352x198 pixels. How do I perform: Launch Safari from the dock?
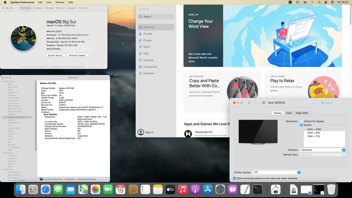[x=46, y=189]
